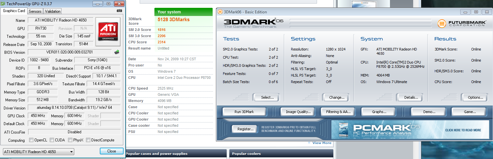This screenshot has width=493, height=159.
Task: Click the 'Your system' green header
Action: click(184, 12)
